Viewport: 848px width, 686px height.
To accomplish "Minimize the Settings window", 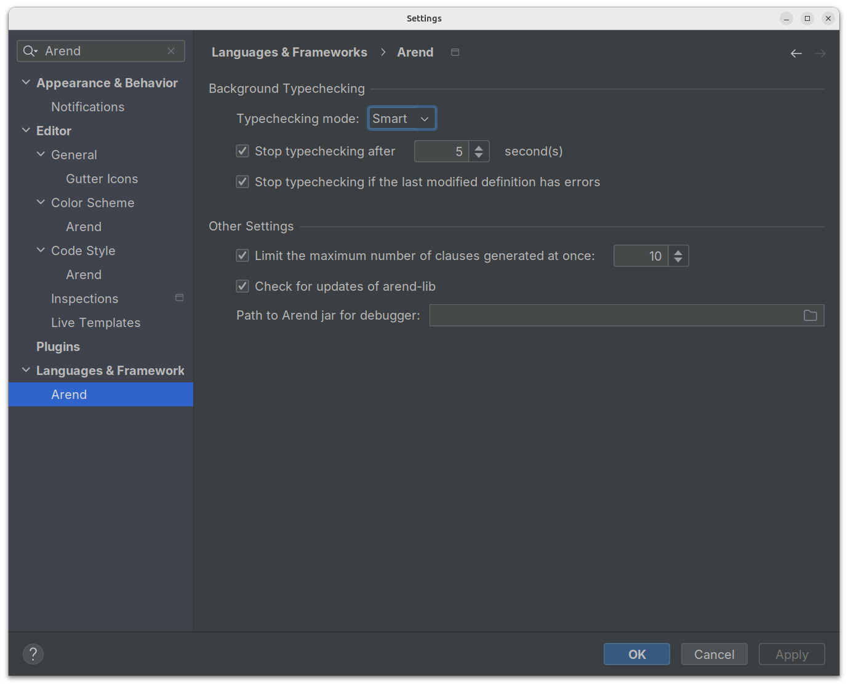I will coord(786,18).
